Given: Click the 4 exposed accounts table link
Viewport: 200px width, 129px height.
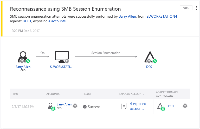Looking at the screenshot, I should (x=138, y=106).
